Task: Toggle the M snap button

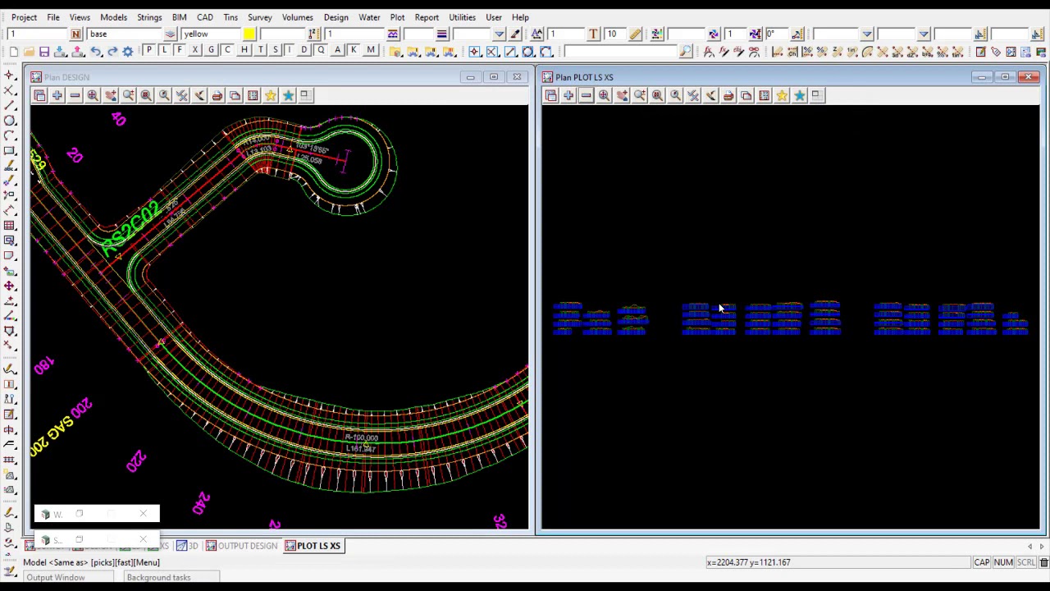Action: tap(370, 51)
